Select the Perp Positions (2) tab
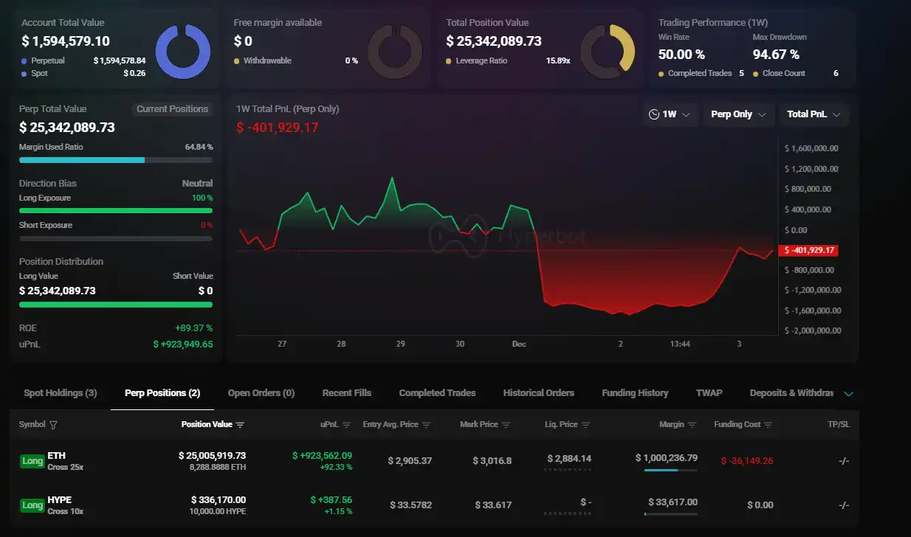 162,393
